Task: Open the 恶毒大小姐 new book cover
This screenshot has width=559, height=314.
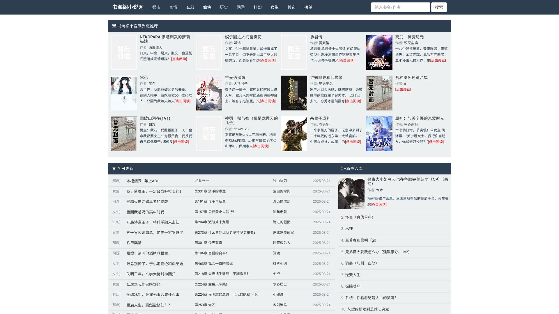Action: [351, 193]
